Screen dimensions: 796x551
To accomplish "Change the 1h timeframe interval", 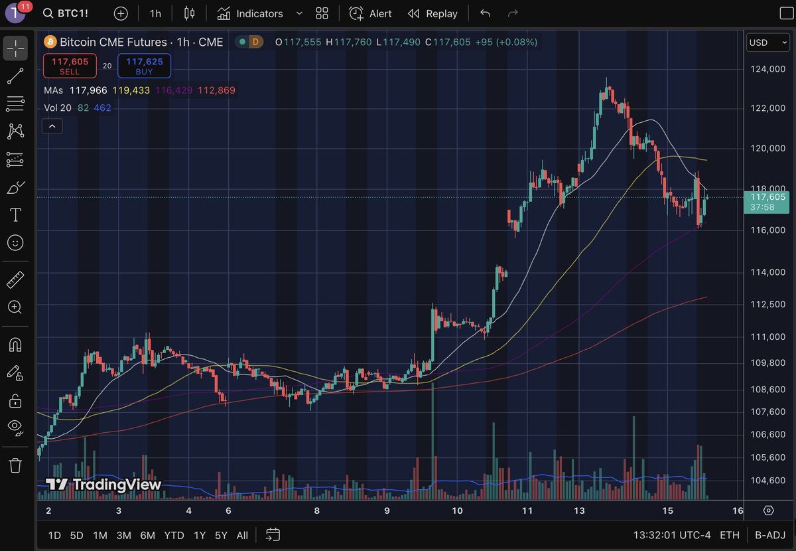I will (155, 13).
